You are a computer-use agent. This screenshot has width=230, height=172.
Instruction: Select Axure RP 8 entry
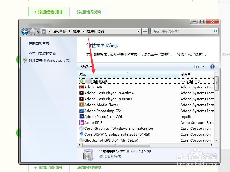coord(93,123)
